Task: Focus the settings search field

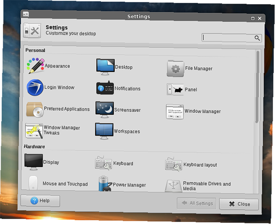Action: tap(232, 38)
